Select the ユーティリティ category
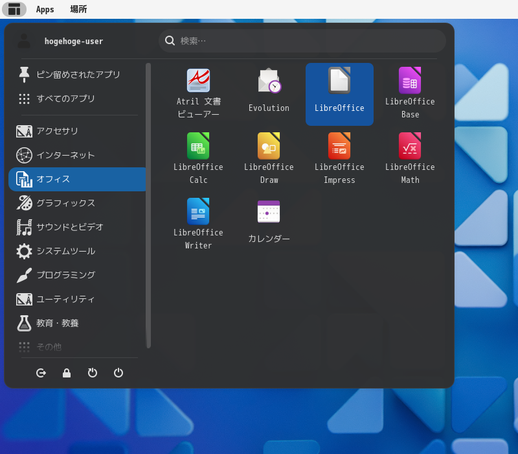Screen dimensions: 518x454 [x=77, y=299]
